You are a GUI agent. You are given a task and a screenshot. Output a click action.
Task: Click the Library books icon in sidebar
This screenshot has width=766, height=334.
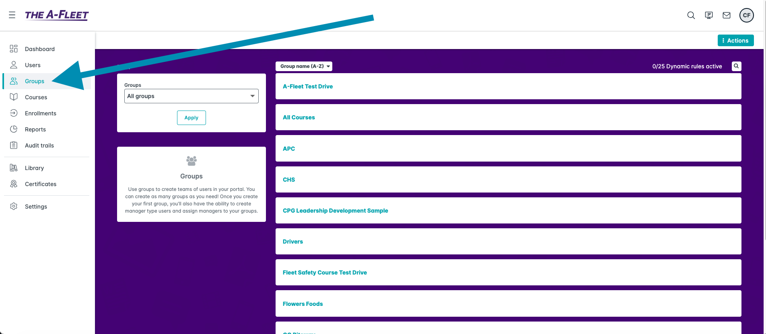pyautogui.click(x=14, y=168)
